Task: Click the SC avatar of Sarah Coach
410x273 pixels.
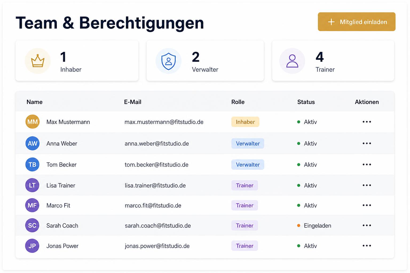Action: pyautogui.click(x=32, y=226)
